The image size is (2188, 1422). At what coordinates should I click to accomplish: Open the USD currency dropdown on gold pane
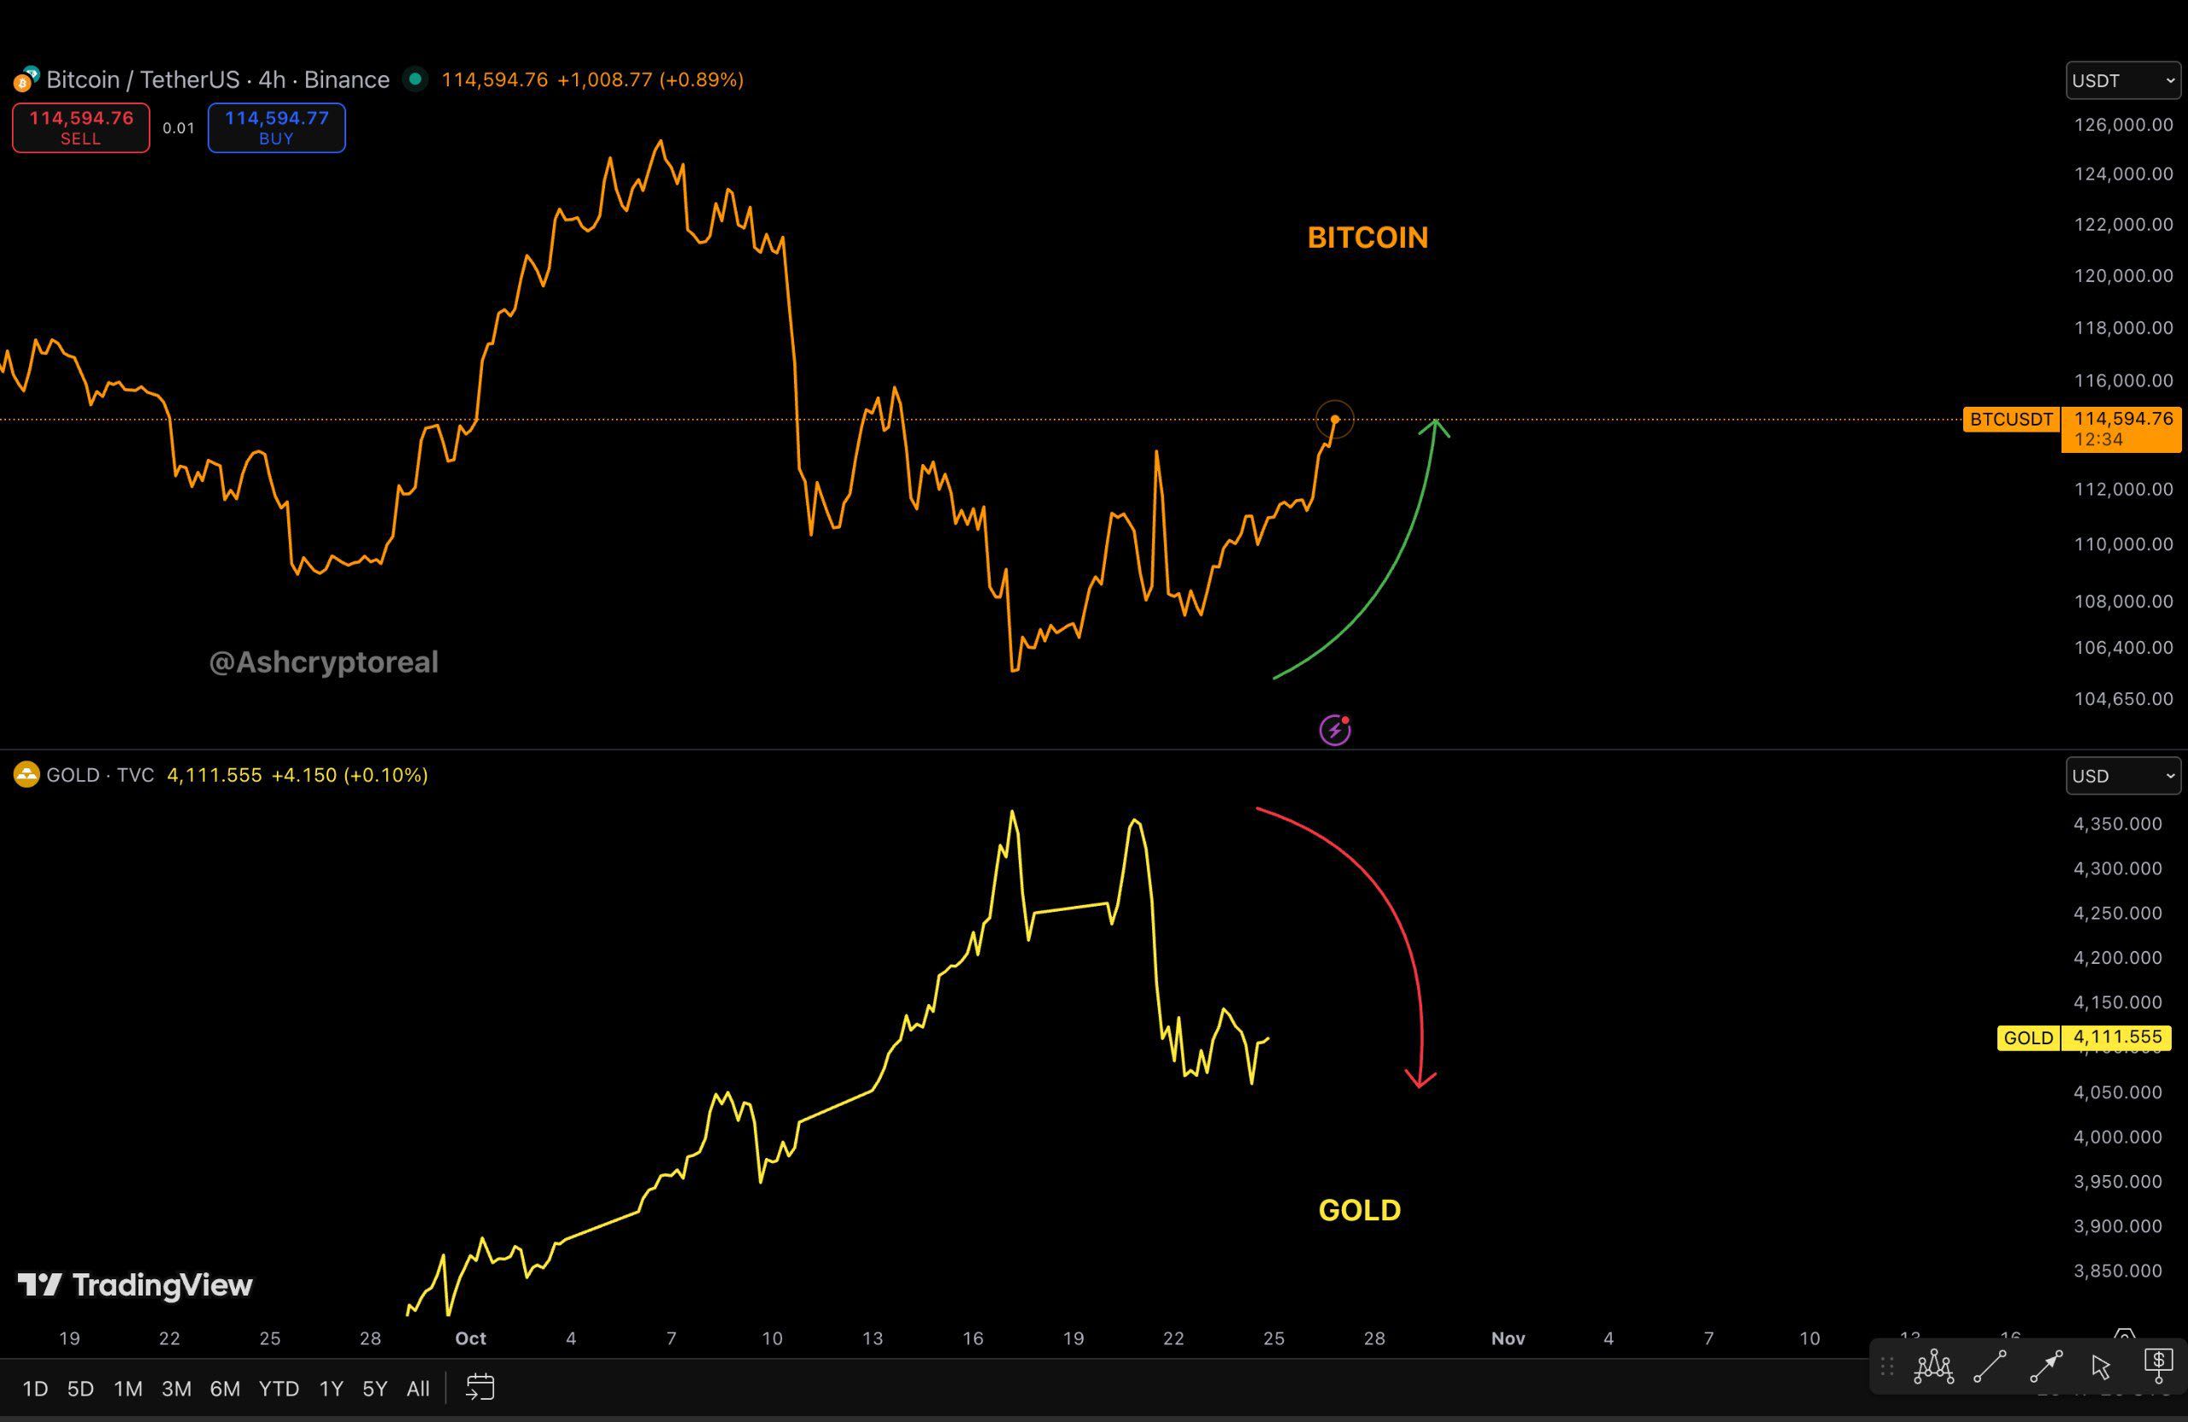pos(2123,776)
